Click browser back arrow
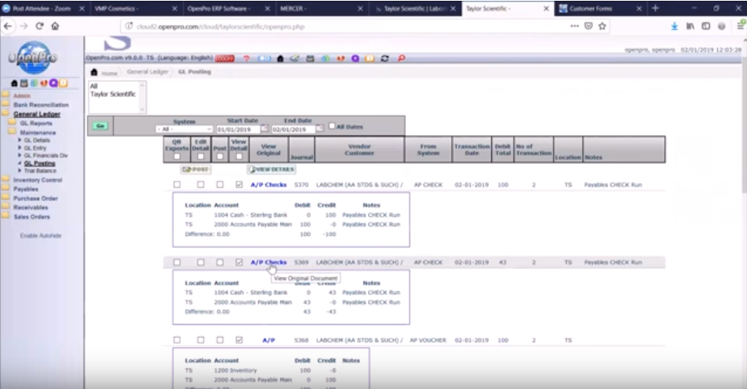 [x=8, y=26]
